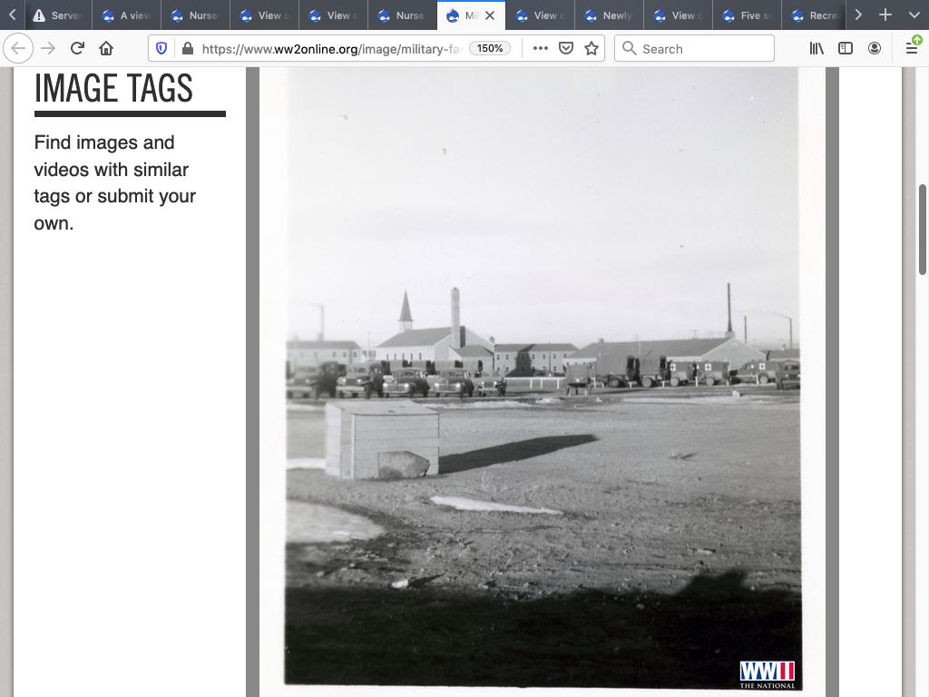
Task: Open a new tab with plus button
Action: pos(885,15)
